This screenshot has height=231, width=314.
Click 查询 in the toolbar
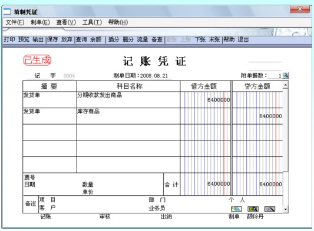(x=81, y=39)
